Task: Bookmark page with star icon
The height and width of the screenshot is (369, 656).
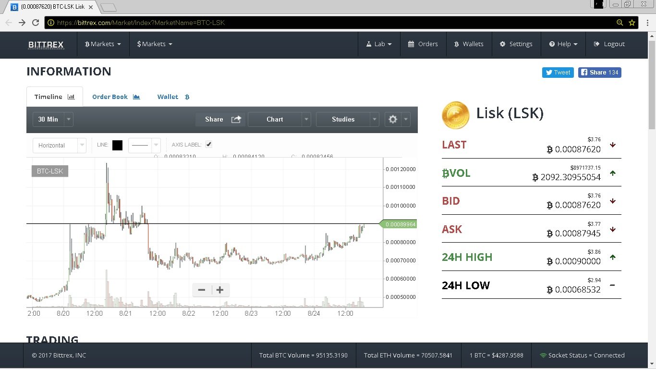Action: 632,23
